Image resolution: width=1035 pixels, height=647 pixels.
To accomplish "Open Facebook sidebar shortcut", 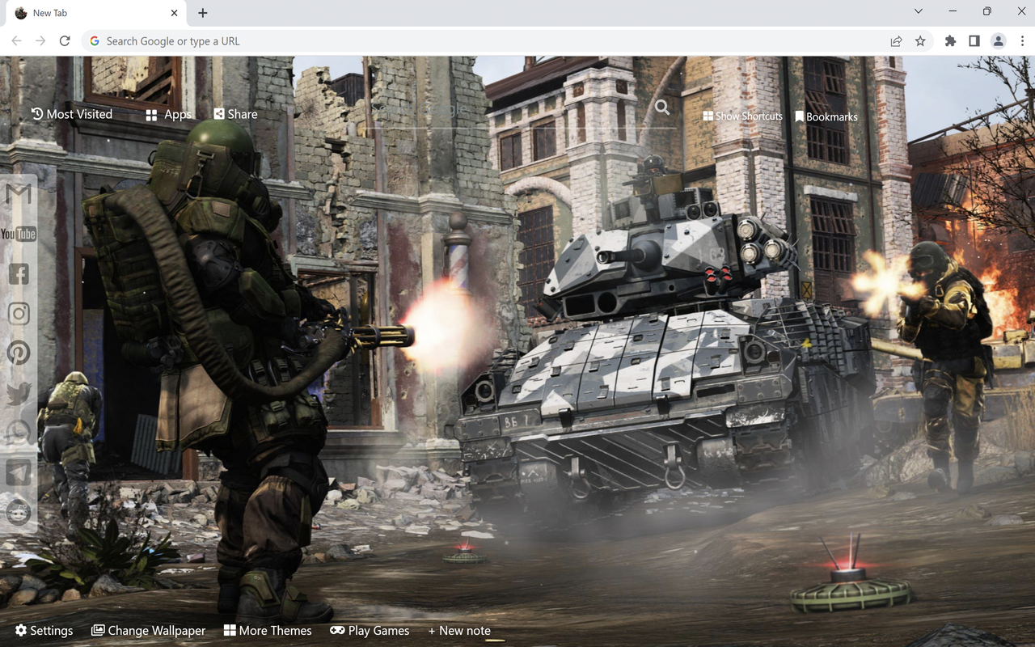I will pyautogui.click(x=19, y=274).
